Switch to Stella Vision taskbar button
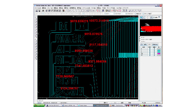The image size is (196, 107). click(85, 106)
